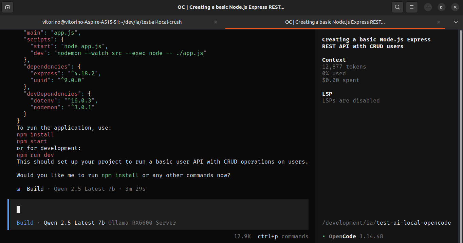The height and width of the screenshot is (243, 463).
Task: Click the "nodemon": "^3.0.1" line
Action: (x=62, y=107)
